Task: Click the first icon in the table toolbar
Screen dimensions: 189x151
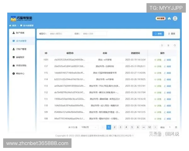Action: pyautogui.click(x=162, y=45)
